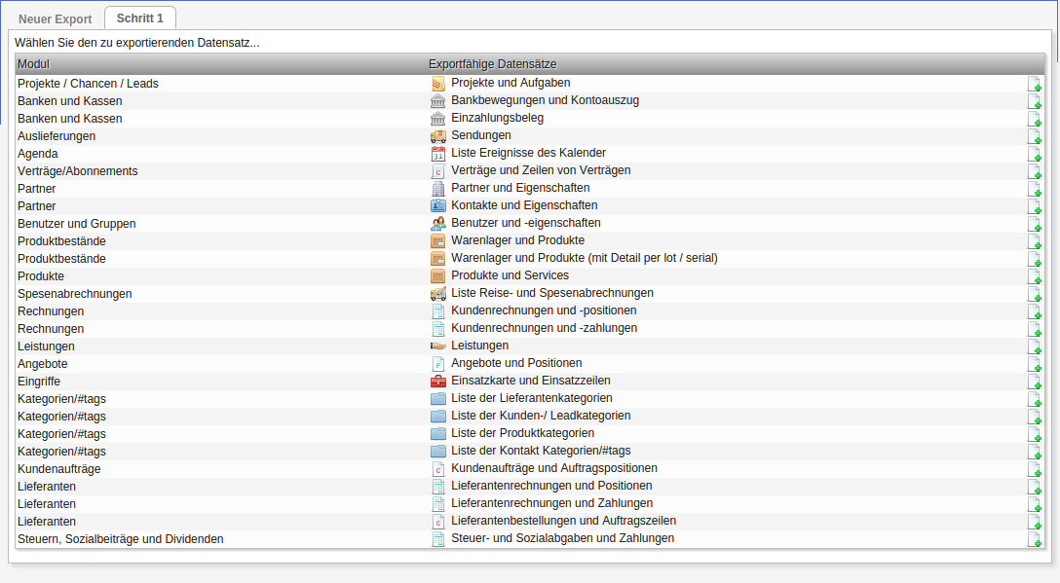Viewport: 1060px width, 583px height.
Task: Open the Neuer Export tab
Action: click(x=55, y=19)
